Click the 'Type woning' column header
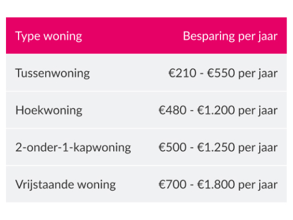 coord(48,36)
